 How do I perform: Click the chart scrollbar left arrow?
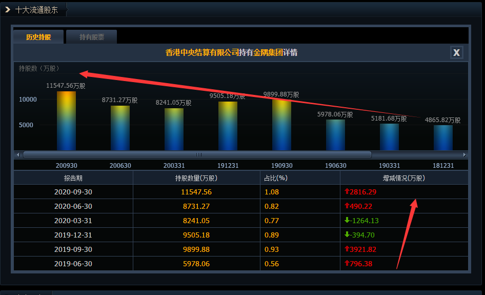tap(18, 155)
